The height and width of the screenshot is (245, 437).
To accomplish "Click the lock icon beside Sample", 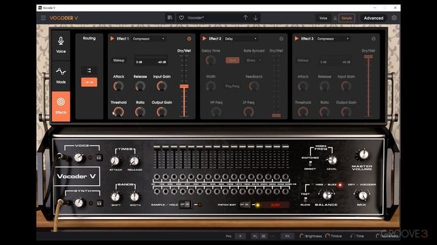I will (x=335, y=18).
